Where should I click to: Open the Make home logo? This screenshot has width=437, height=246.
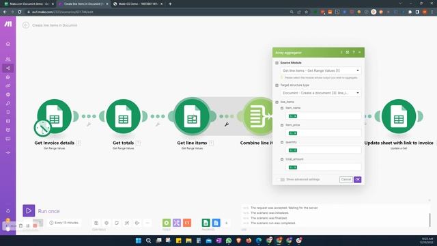pyautogui.click(x=8, y=24)
